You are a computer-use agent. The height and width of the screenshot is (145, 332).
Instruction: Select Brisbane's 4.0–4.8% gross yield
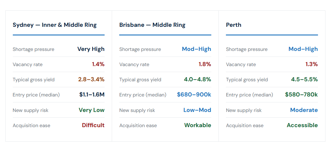tap(198, 79)
